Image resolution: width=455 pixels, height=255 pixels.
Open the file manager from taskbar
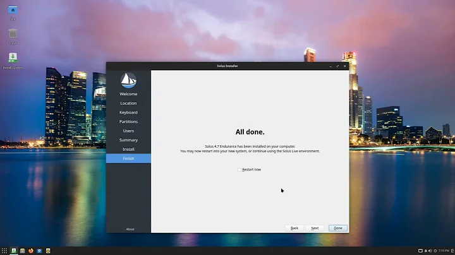(x=22, y=251)
